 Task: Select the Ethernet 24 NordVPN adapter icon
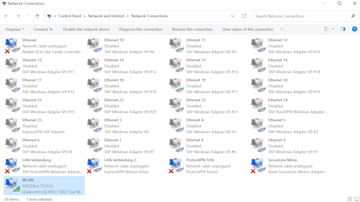(x=258, y=105)
